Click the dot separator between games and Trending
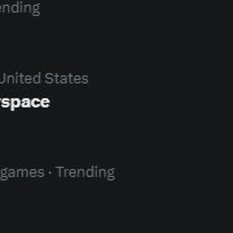Viewport: 233px width, 233px height. point(50,172)
